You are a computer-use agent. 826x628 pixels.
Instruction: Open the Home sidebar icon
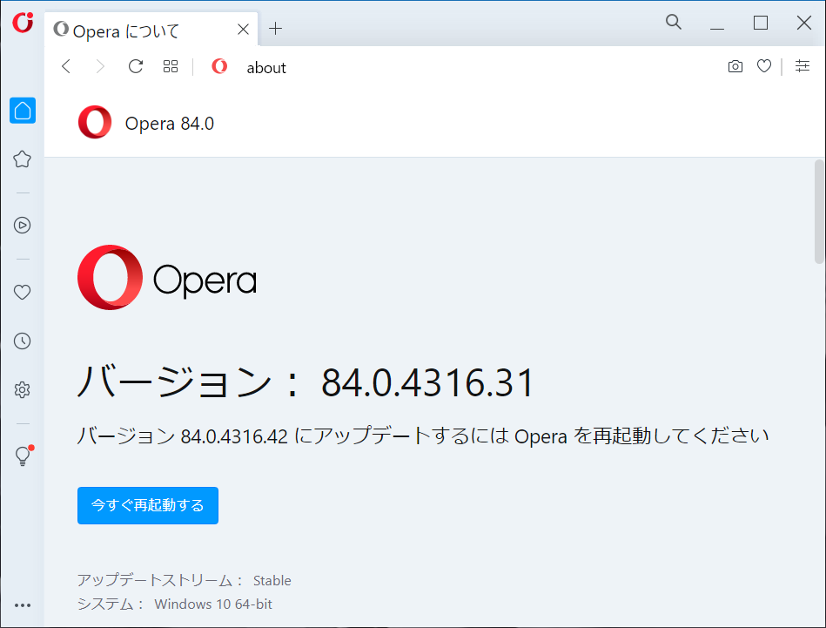(x=23, y=111)
